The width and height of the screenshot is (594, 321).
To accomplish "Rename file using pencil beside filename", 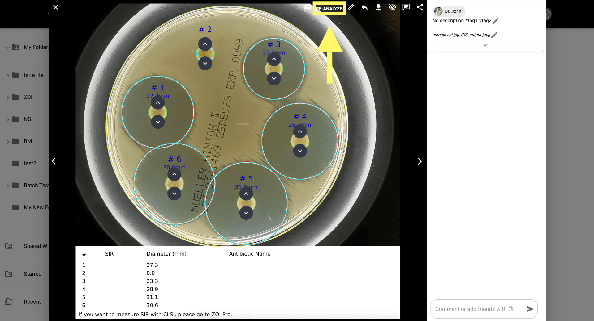I will click(x=494, y=35).
